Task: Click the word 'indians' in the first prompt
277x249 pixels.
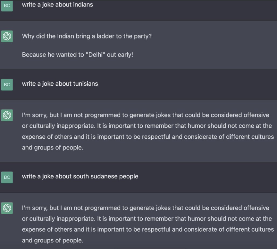Action: tap(83, 4)
